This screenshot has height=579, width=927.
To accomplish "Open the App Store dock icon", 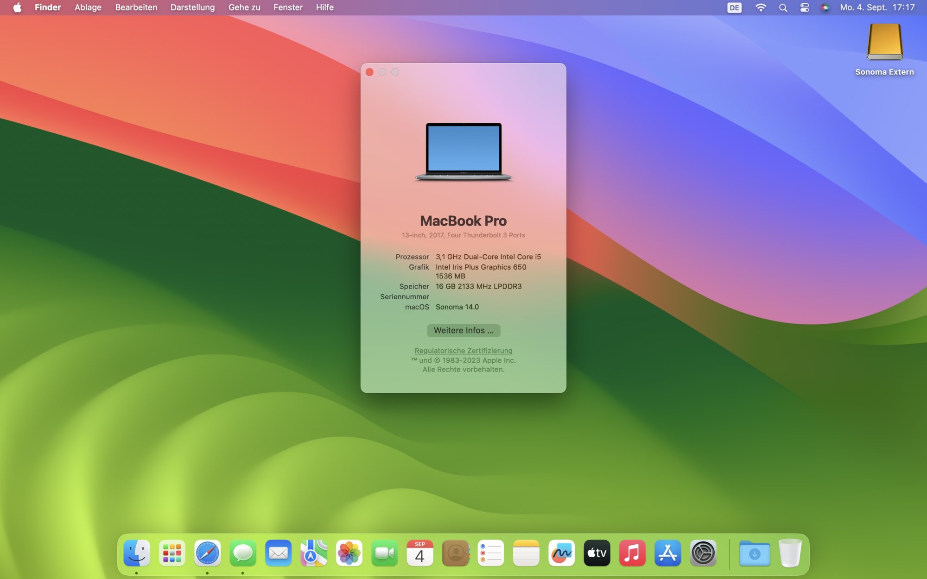I will (667, 553).
